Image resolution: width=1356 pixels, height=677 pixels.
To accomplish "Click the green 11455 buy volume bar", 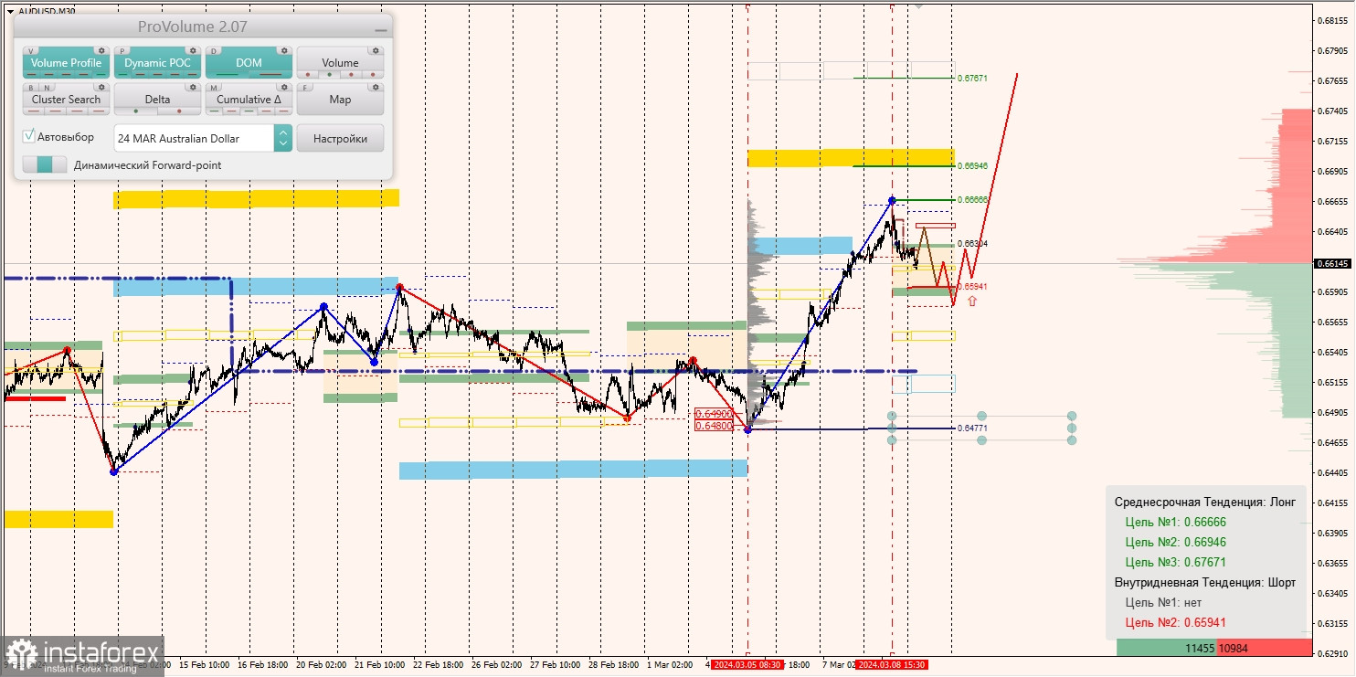I will click(1166, 647).
